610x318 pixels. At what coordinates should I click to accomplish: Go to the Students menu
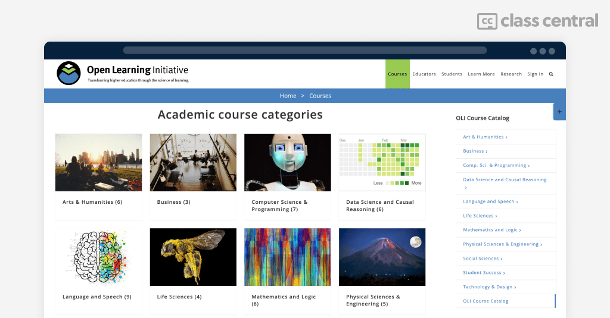pos(452,74)
